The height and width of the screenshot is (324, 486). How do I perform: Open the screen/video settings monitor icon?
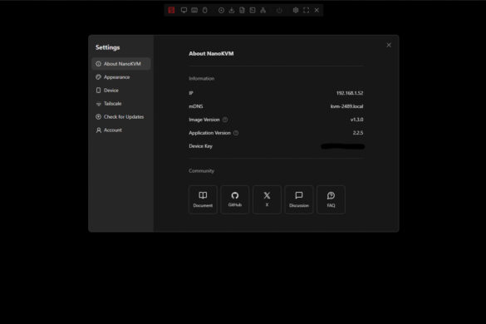point(184,10)
